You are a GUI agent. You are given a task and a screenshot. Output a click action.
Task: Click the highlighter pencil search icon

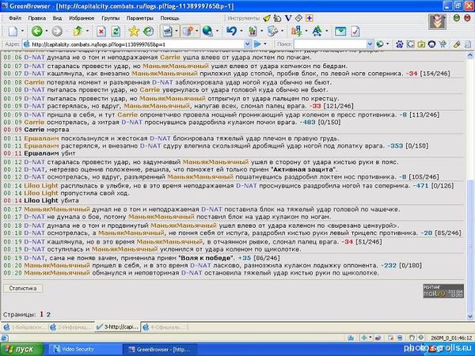pyautogui.click(x=457, y=44)
